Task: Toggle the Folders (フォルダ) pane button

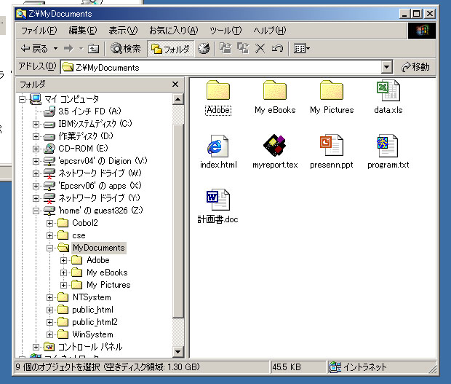Action: (170, 49)
